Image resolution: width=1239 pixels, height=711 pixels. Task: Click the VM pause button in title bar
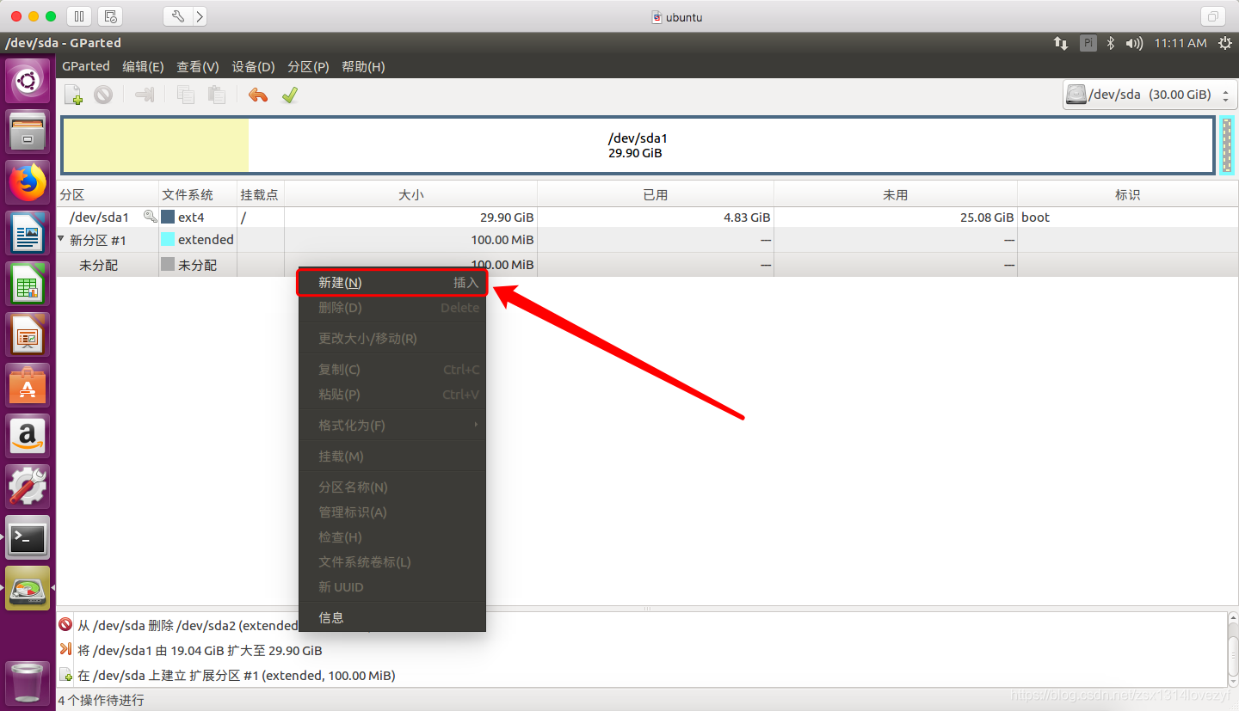click(78, 16)
